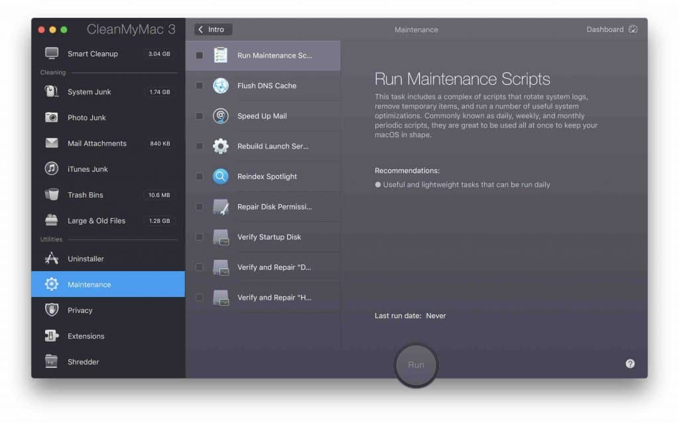Select the Rebuild Launch Ser... task label
Screen dimensions: 679x423
pos(273,147)
